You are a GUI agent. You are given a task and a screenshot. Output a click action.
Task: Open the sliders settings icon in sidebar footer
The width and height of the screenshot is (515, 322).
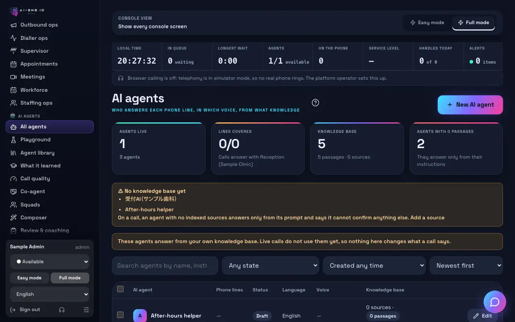pyautogui.click(x=86, y=310)
